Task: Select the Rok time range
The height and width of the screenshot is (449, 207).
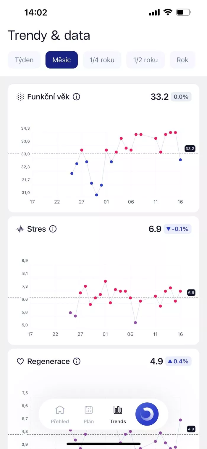Action: click(182, 60)
